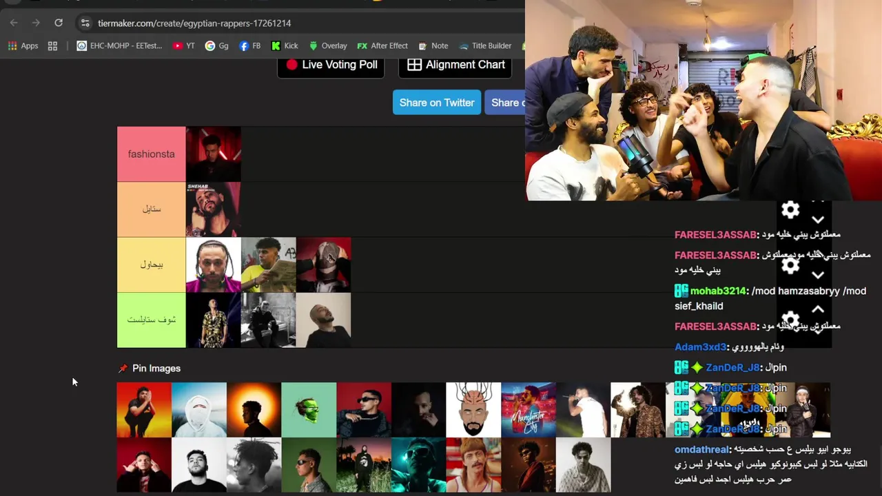This screenshot has width=882, height=496.
Task: Open settings gear for the بيحاول tier row
Action: click(x=790, y=265)
